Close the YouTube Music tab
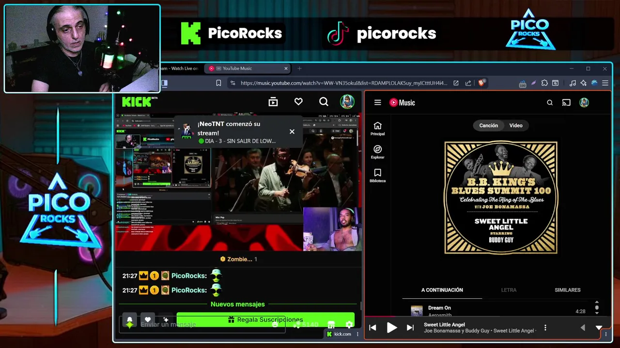 [286, 69]
